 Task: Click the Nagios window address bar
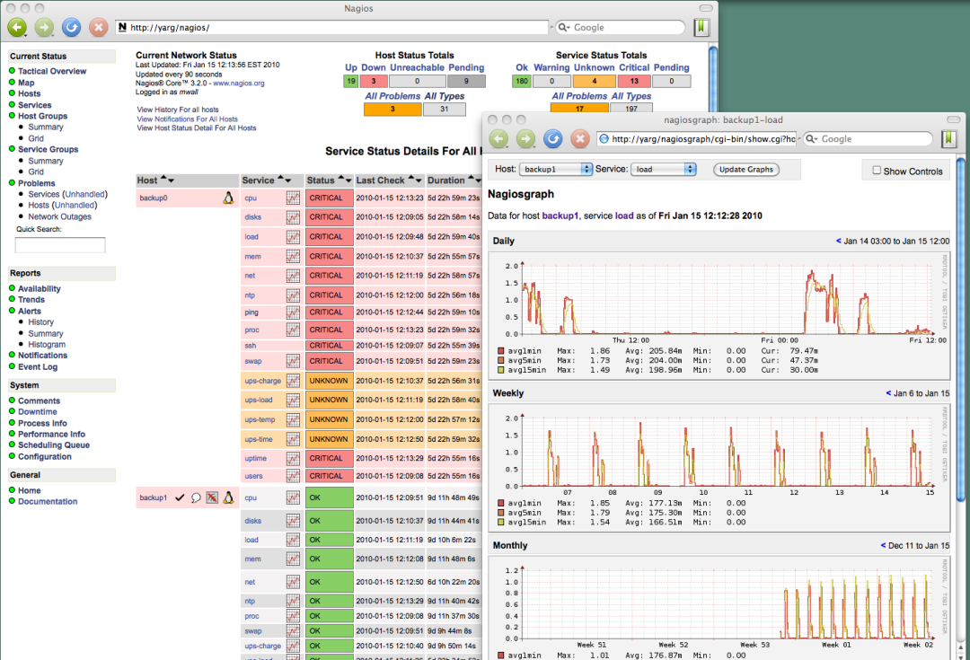click(332, 27)
